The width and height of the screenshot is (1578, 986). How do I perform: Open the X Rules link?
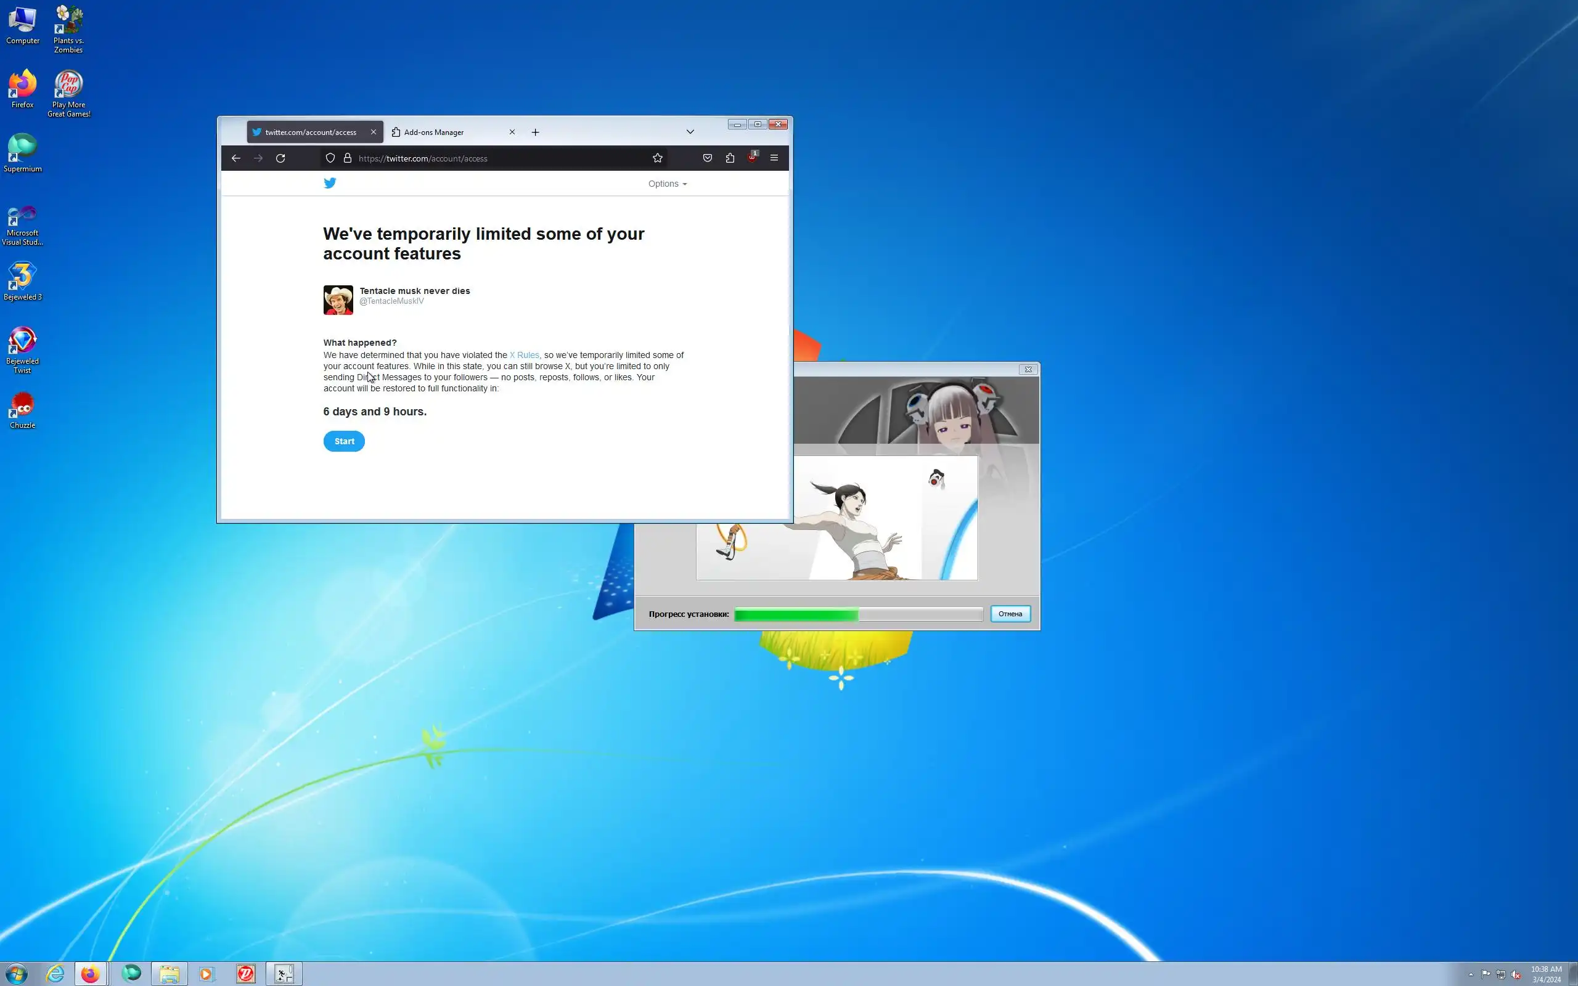pos(523,355)
